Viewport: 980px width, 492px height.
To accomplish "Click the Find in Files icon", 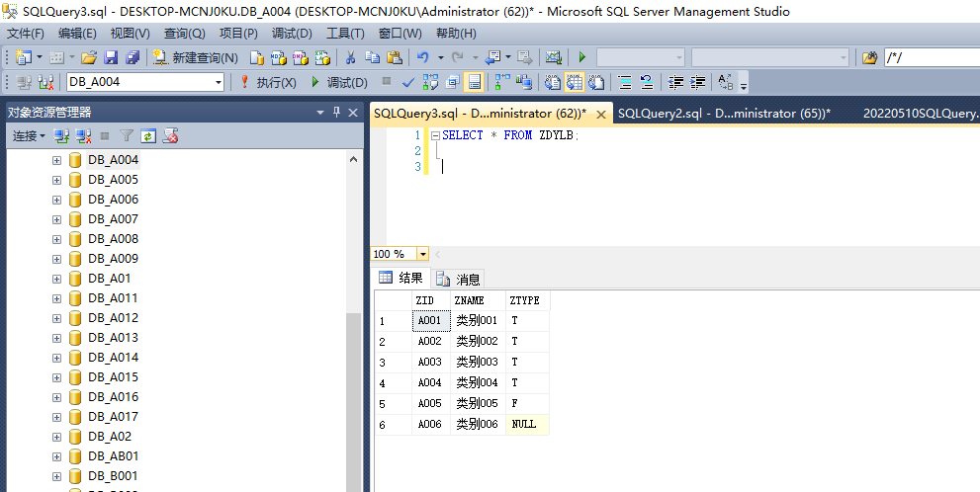I will coord(870,57).
